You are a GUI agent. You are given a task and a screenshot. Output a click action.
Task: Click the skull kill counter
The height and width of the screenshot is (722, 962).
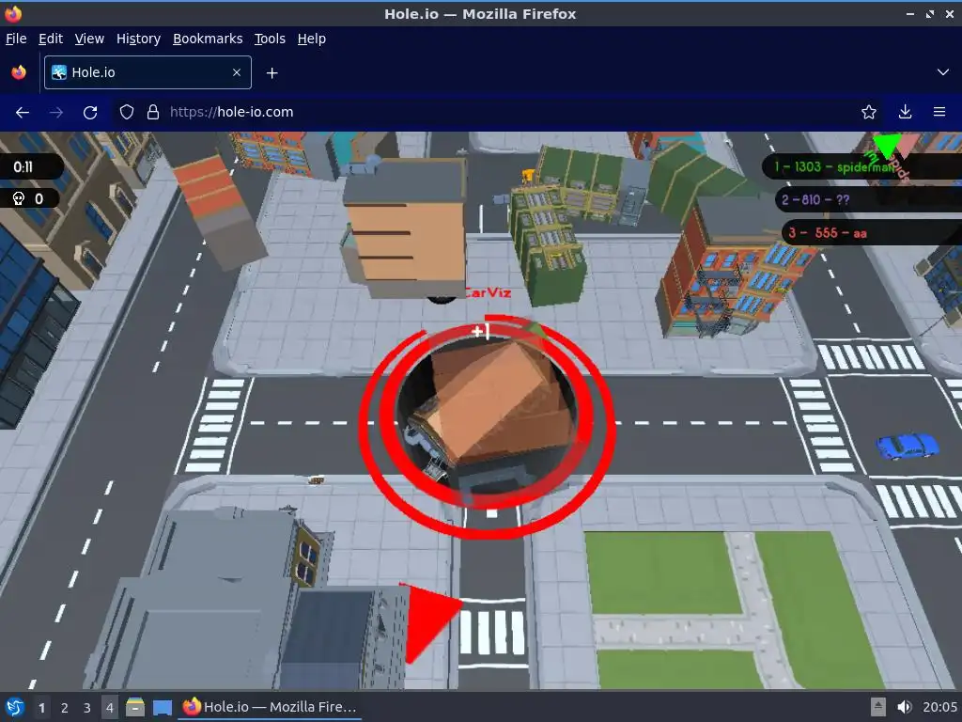(29, 199)
